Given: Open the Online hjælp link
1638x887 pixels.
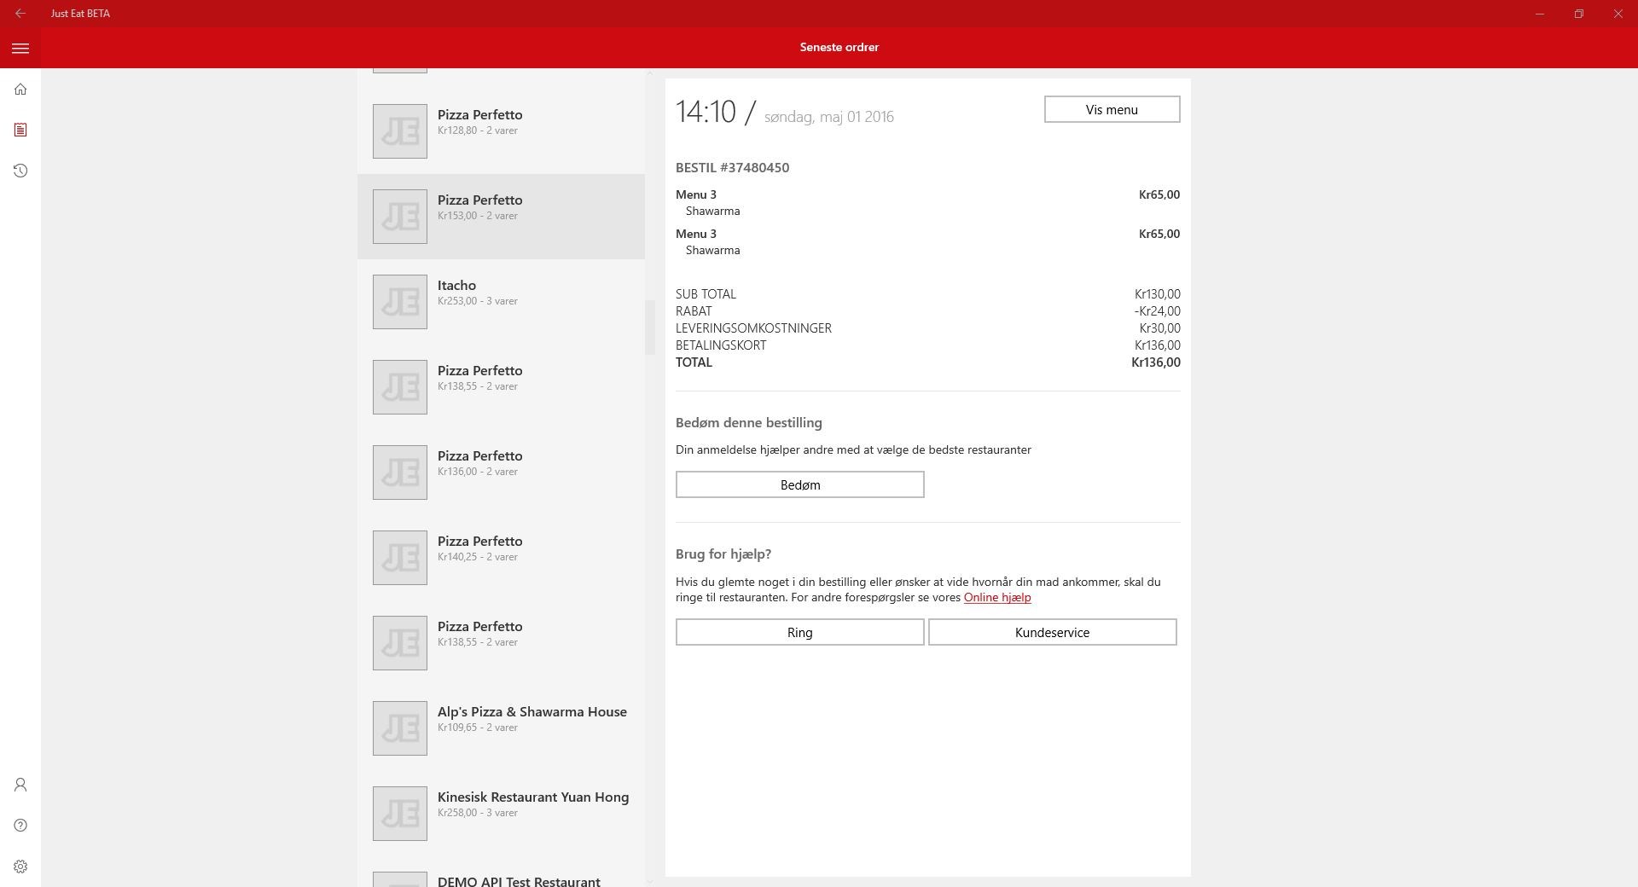Looking at the screenshot, I should point(997,597).
